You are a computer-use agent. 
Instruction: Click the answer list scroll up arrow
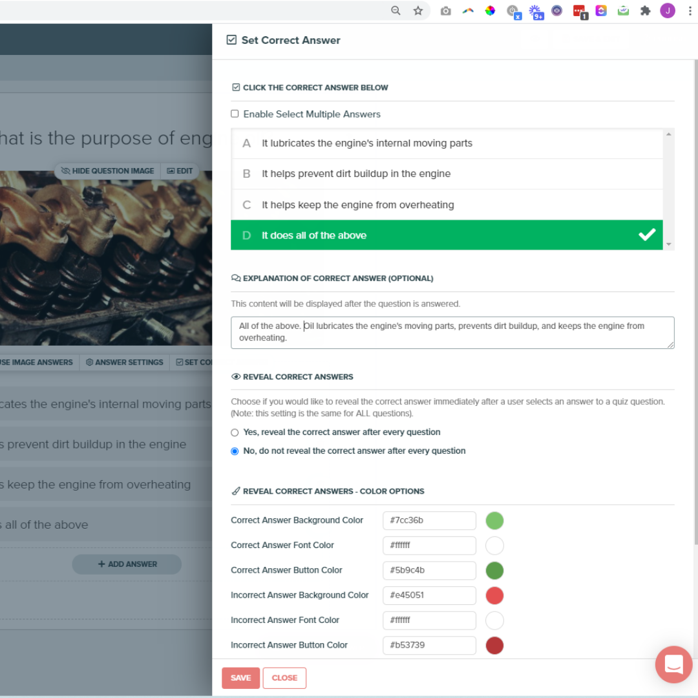click(669, 134)
